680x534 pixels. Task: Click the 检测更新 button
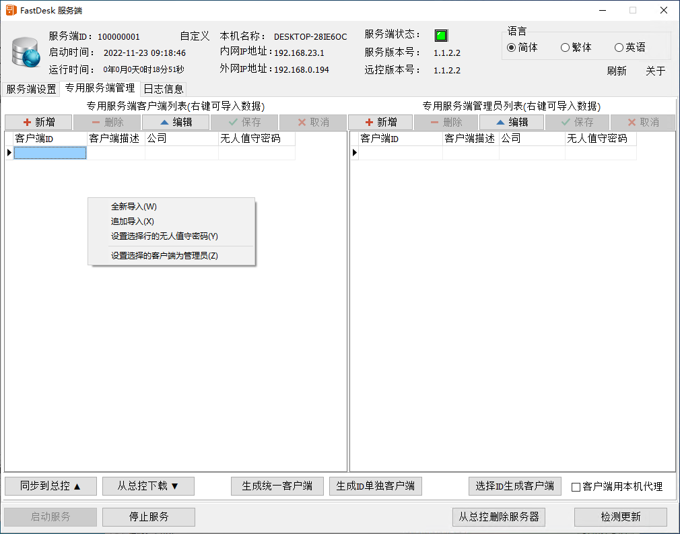point(621,516)
